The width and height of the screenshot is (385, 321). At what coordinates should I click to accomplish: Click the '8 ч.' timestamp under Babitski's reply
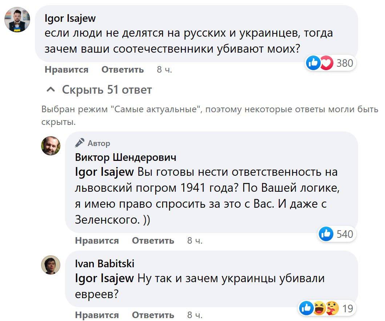(x=195, y=314)
